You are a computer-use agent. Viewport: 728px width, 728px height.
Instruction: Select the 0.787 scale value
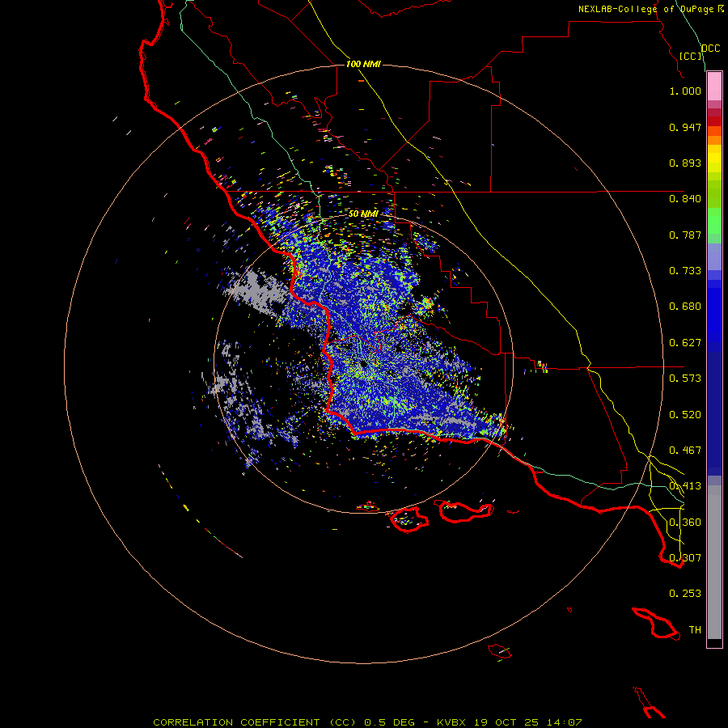685,235
